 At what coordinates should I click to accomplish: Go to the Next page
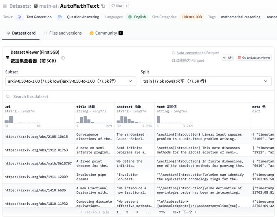pos(185,212)
